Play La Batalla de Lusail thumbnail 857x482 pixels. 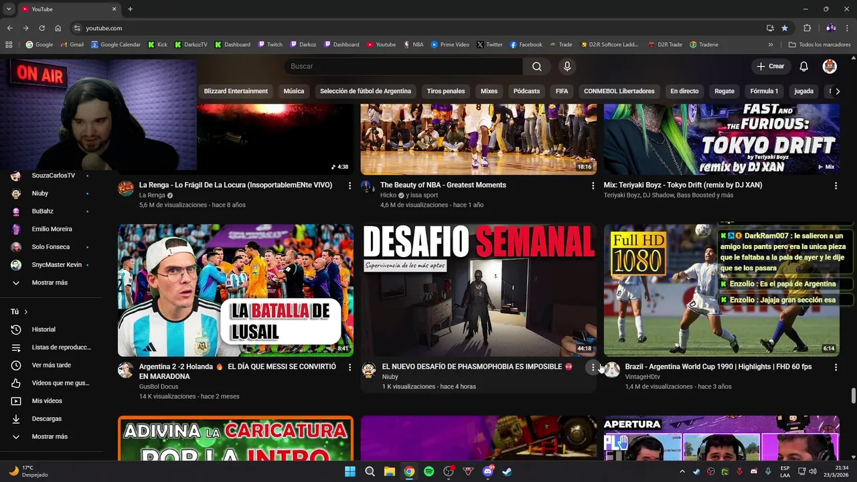(236, 290)
